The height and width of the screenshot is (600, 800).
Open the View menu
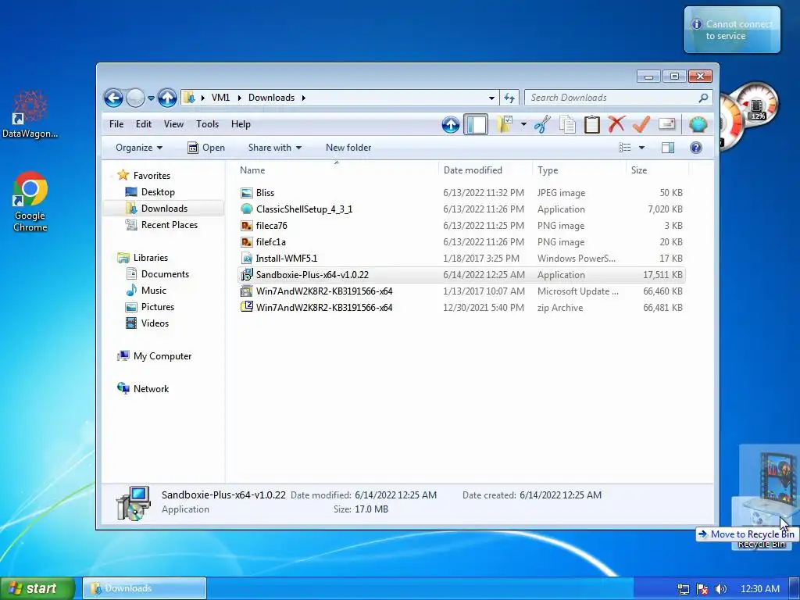173,124
